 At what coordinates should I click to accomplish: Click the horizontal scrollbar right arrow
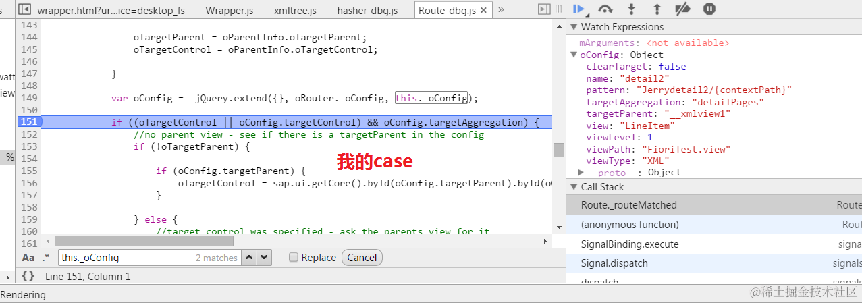[546, 241]
